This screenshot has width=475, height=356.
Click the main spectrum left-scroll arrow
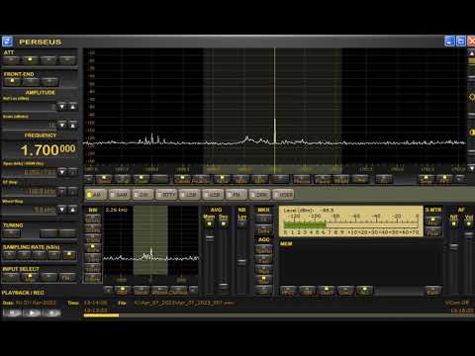coord(88,179)
